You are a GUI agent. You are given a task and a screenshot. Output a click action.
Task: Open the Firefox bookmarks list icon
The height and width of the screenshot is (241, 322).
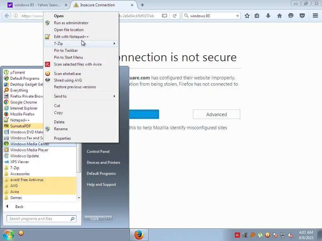pos(257,16)
